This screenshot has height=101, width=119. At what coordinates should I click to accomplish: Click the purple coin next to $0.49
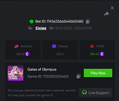pyautogui.click(x=27, y=54)
